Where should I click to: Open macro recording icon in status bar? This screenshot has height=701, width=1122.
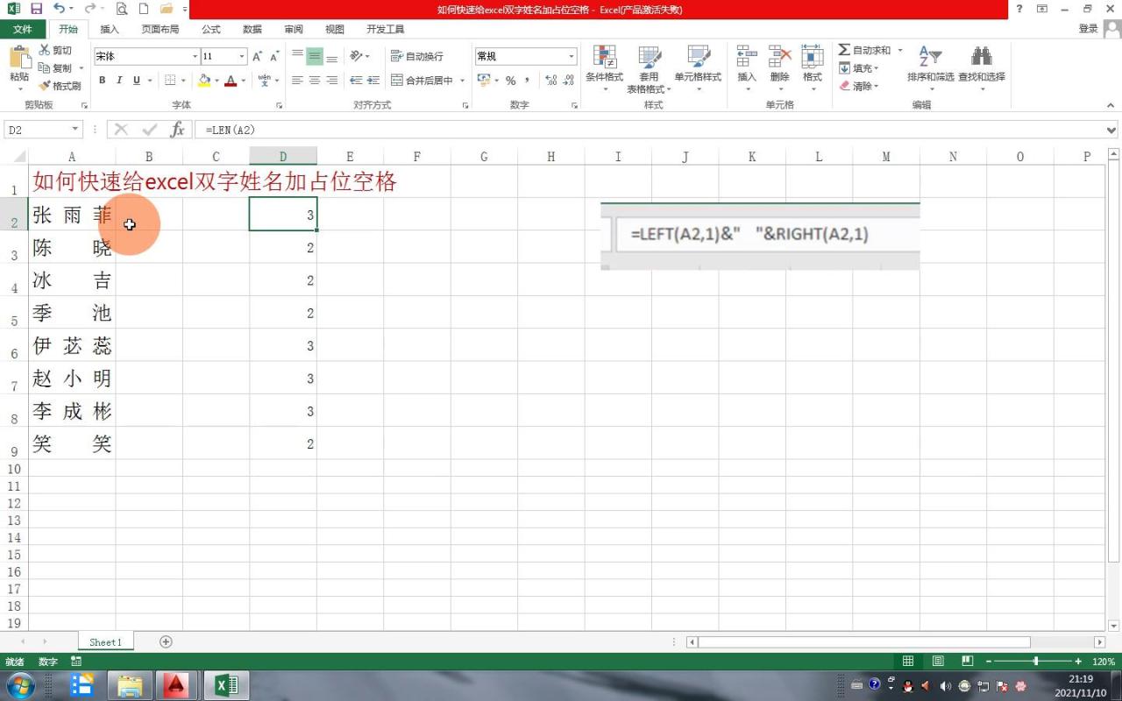[76, 662]
